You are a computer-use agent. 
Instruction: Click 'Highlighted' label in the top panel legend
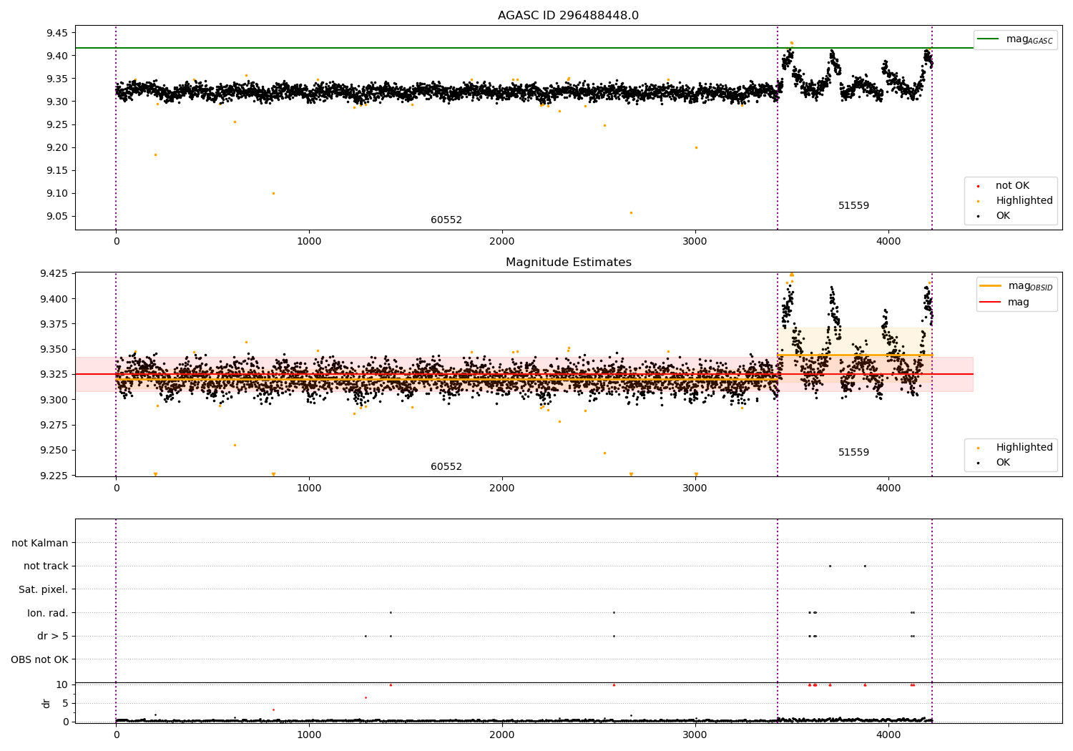pos(1024,201)
